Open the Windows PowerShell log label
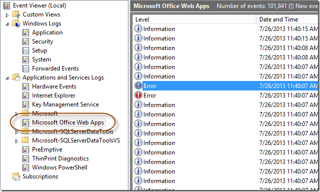Screen dimensions: 320x192 (60, 167)
